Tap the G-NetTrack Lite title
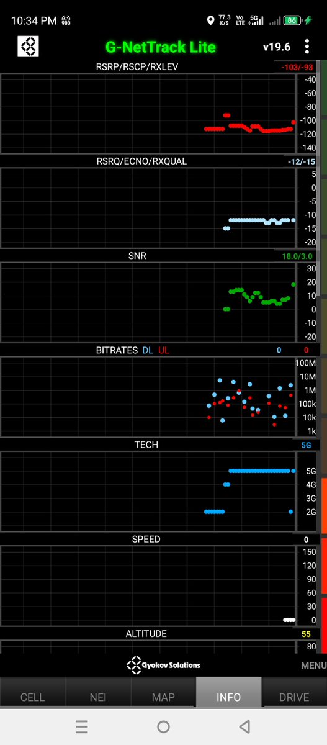 tap(161, 47)
